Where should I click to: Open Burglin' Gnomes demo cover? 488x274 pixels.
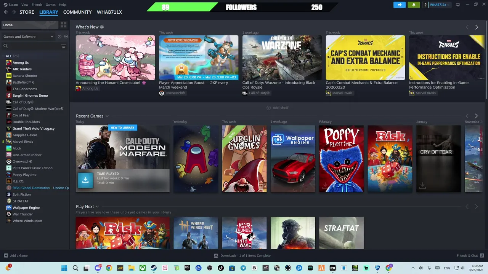[244, 159]
